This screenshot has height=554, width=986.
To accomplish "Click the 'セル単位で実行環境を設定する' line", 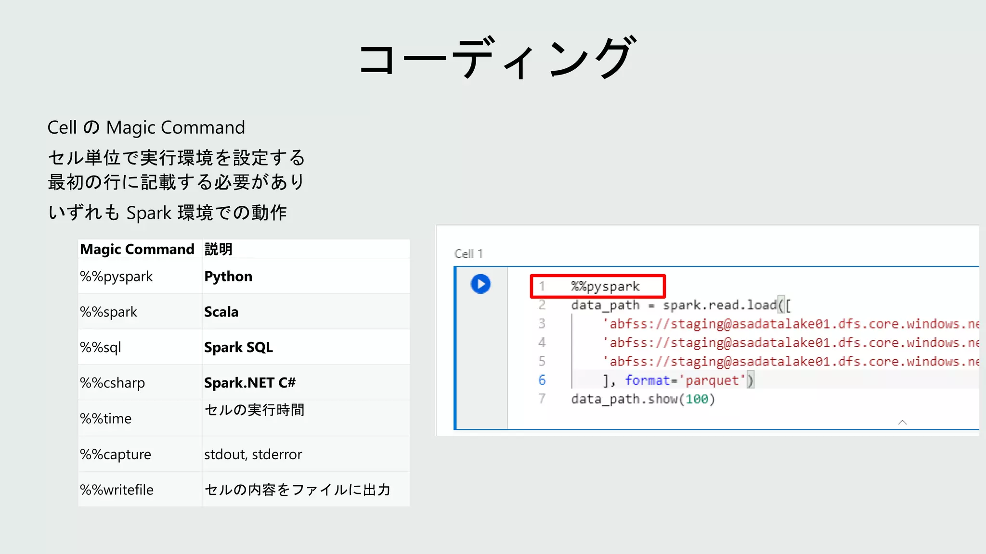I will 176,158.
